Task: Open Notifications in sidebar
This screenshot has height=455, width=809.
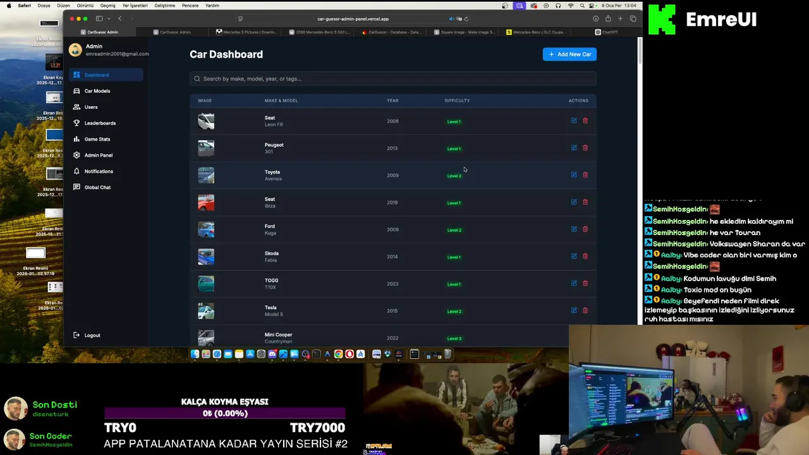Action: 106,171
